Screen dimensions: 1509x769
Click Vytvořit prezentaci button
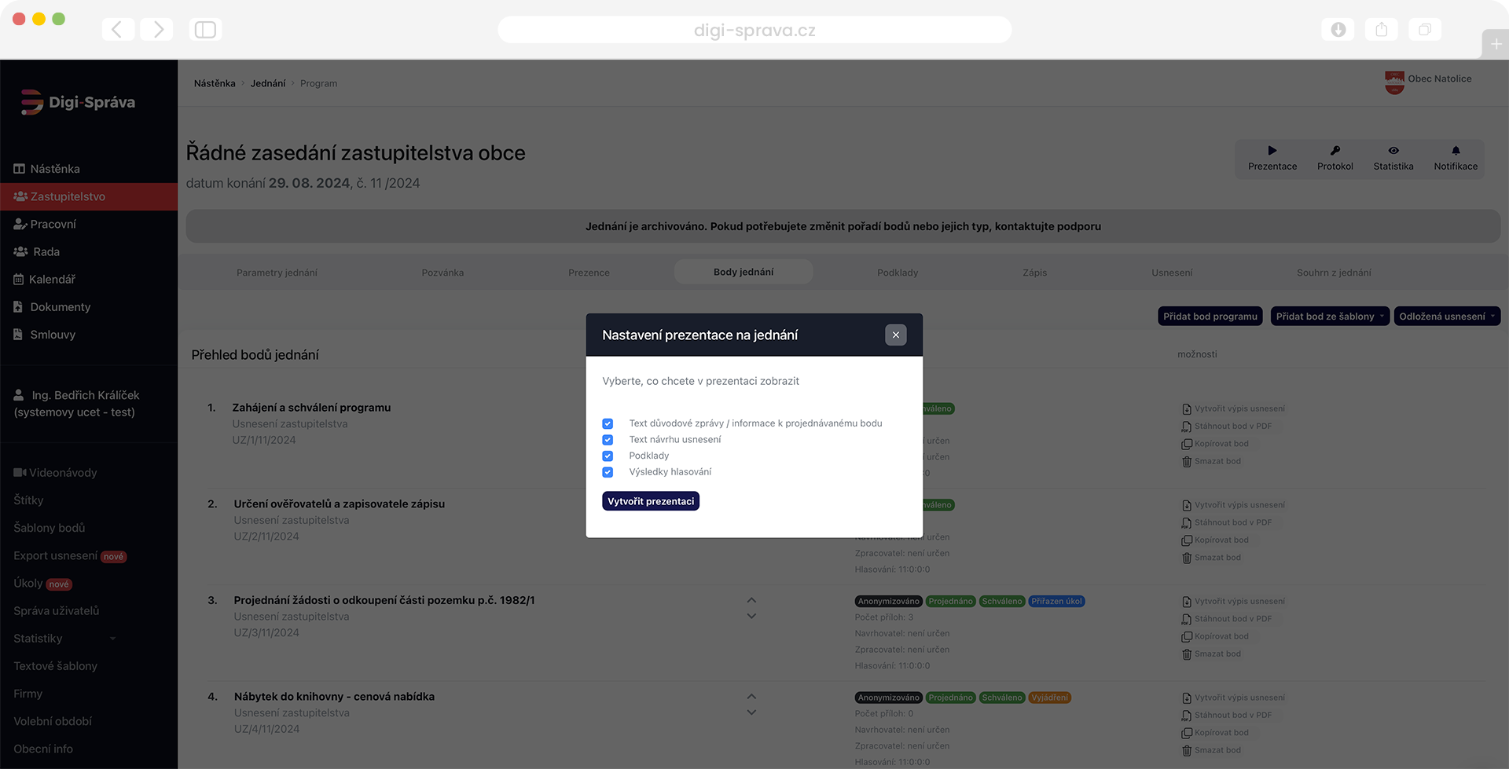650,502
